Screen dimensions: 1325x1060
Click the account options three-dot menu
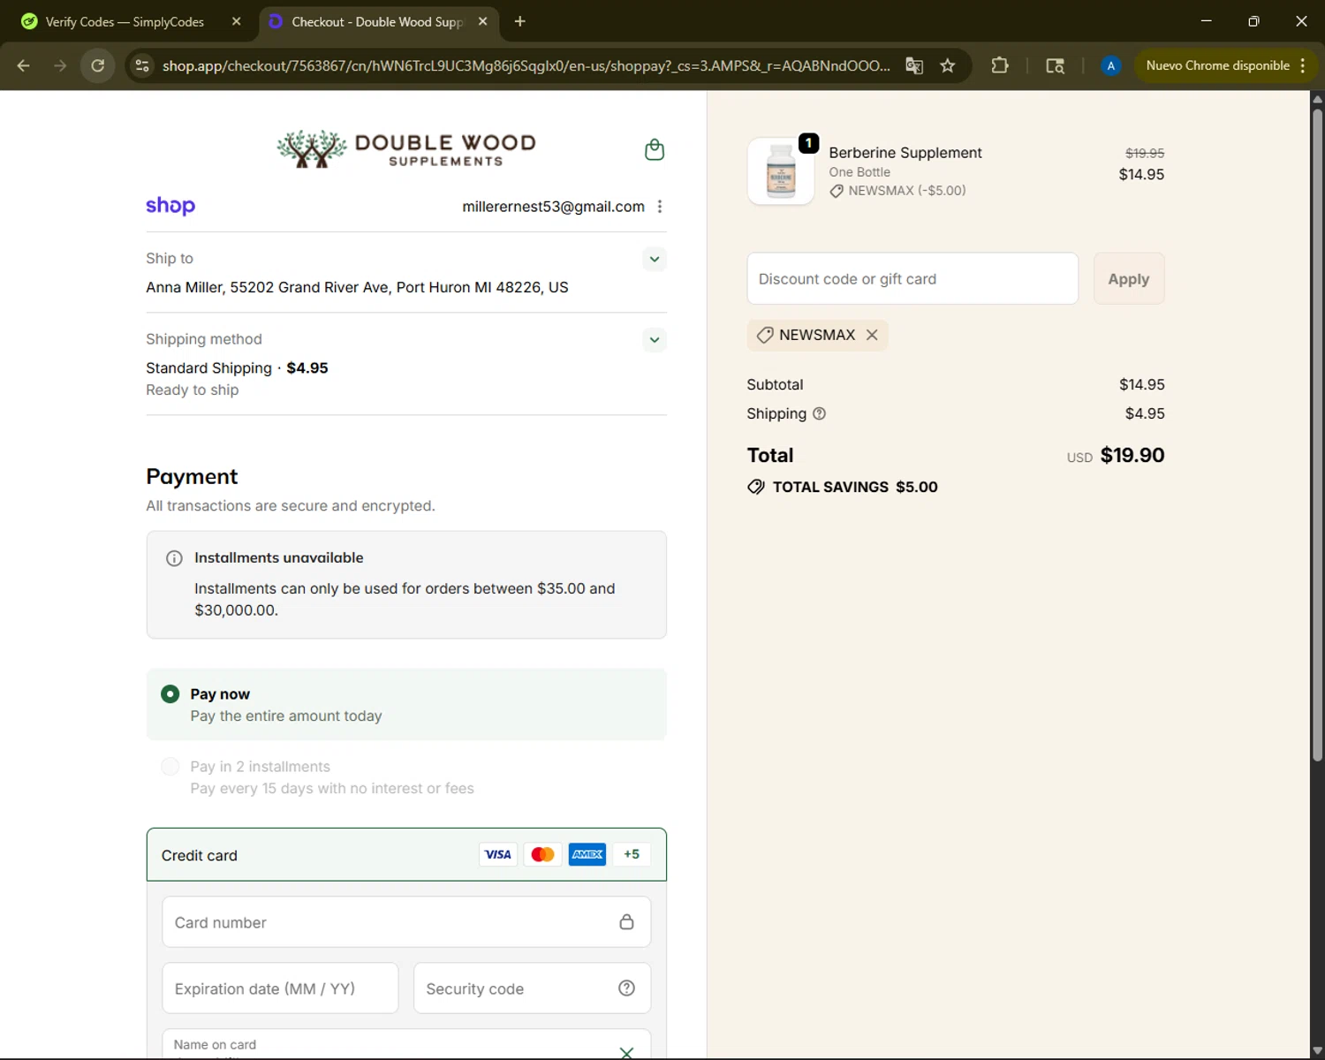point(659,207)
